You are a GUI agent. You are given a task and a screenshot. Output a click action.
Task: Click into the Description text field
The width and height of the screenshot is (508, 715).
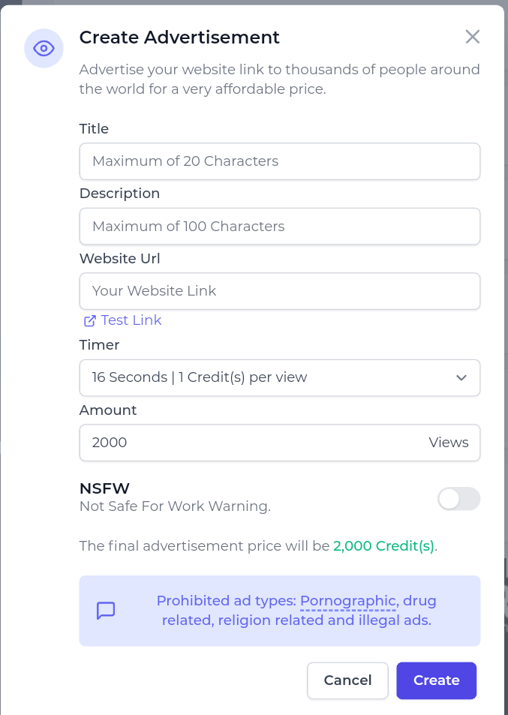click(x=279, y=226)
